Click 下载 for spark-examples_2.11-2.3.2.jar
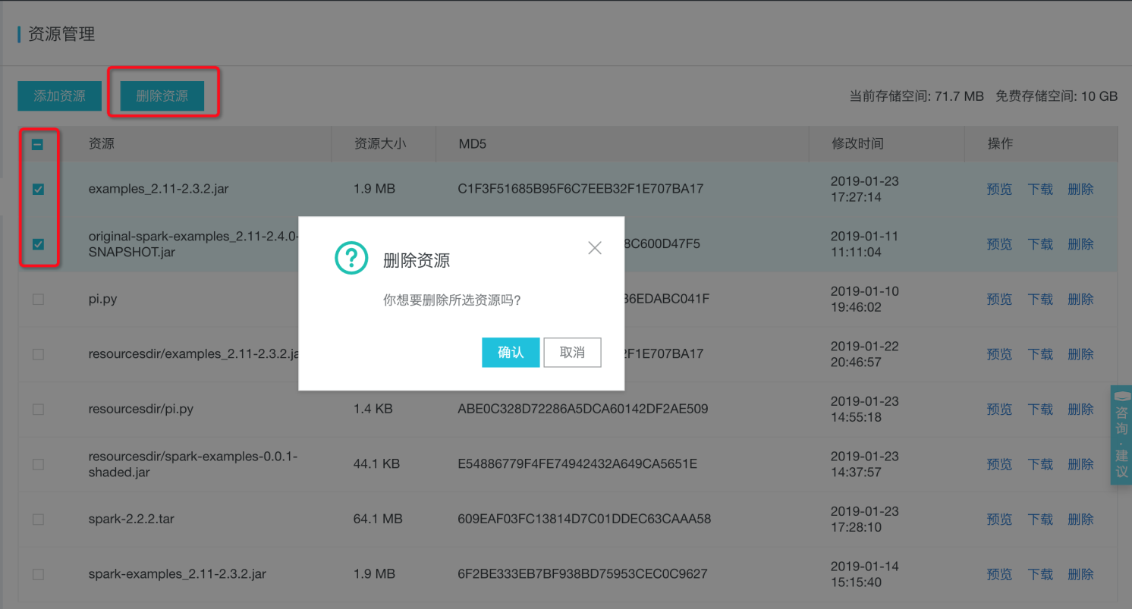Viewport: 1132px width, 609px height. pyautogui.click(x=1040, y=574)
